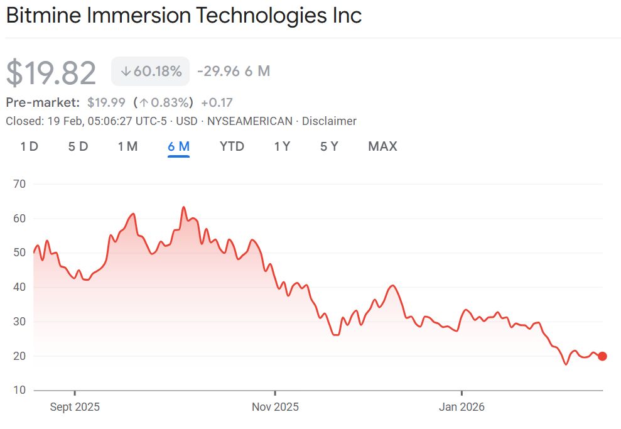
Task: Click the red endpoint dot on chart
Action: pos(602,356)
